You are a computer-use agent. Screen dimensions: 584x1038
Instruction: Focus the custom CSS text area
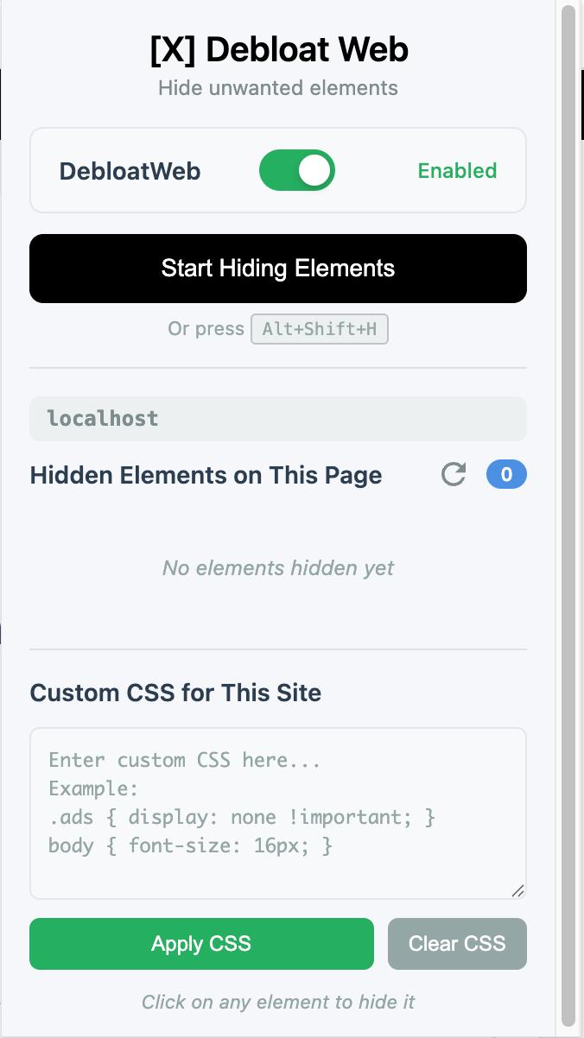click(x=278, y=813)
